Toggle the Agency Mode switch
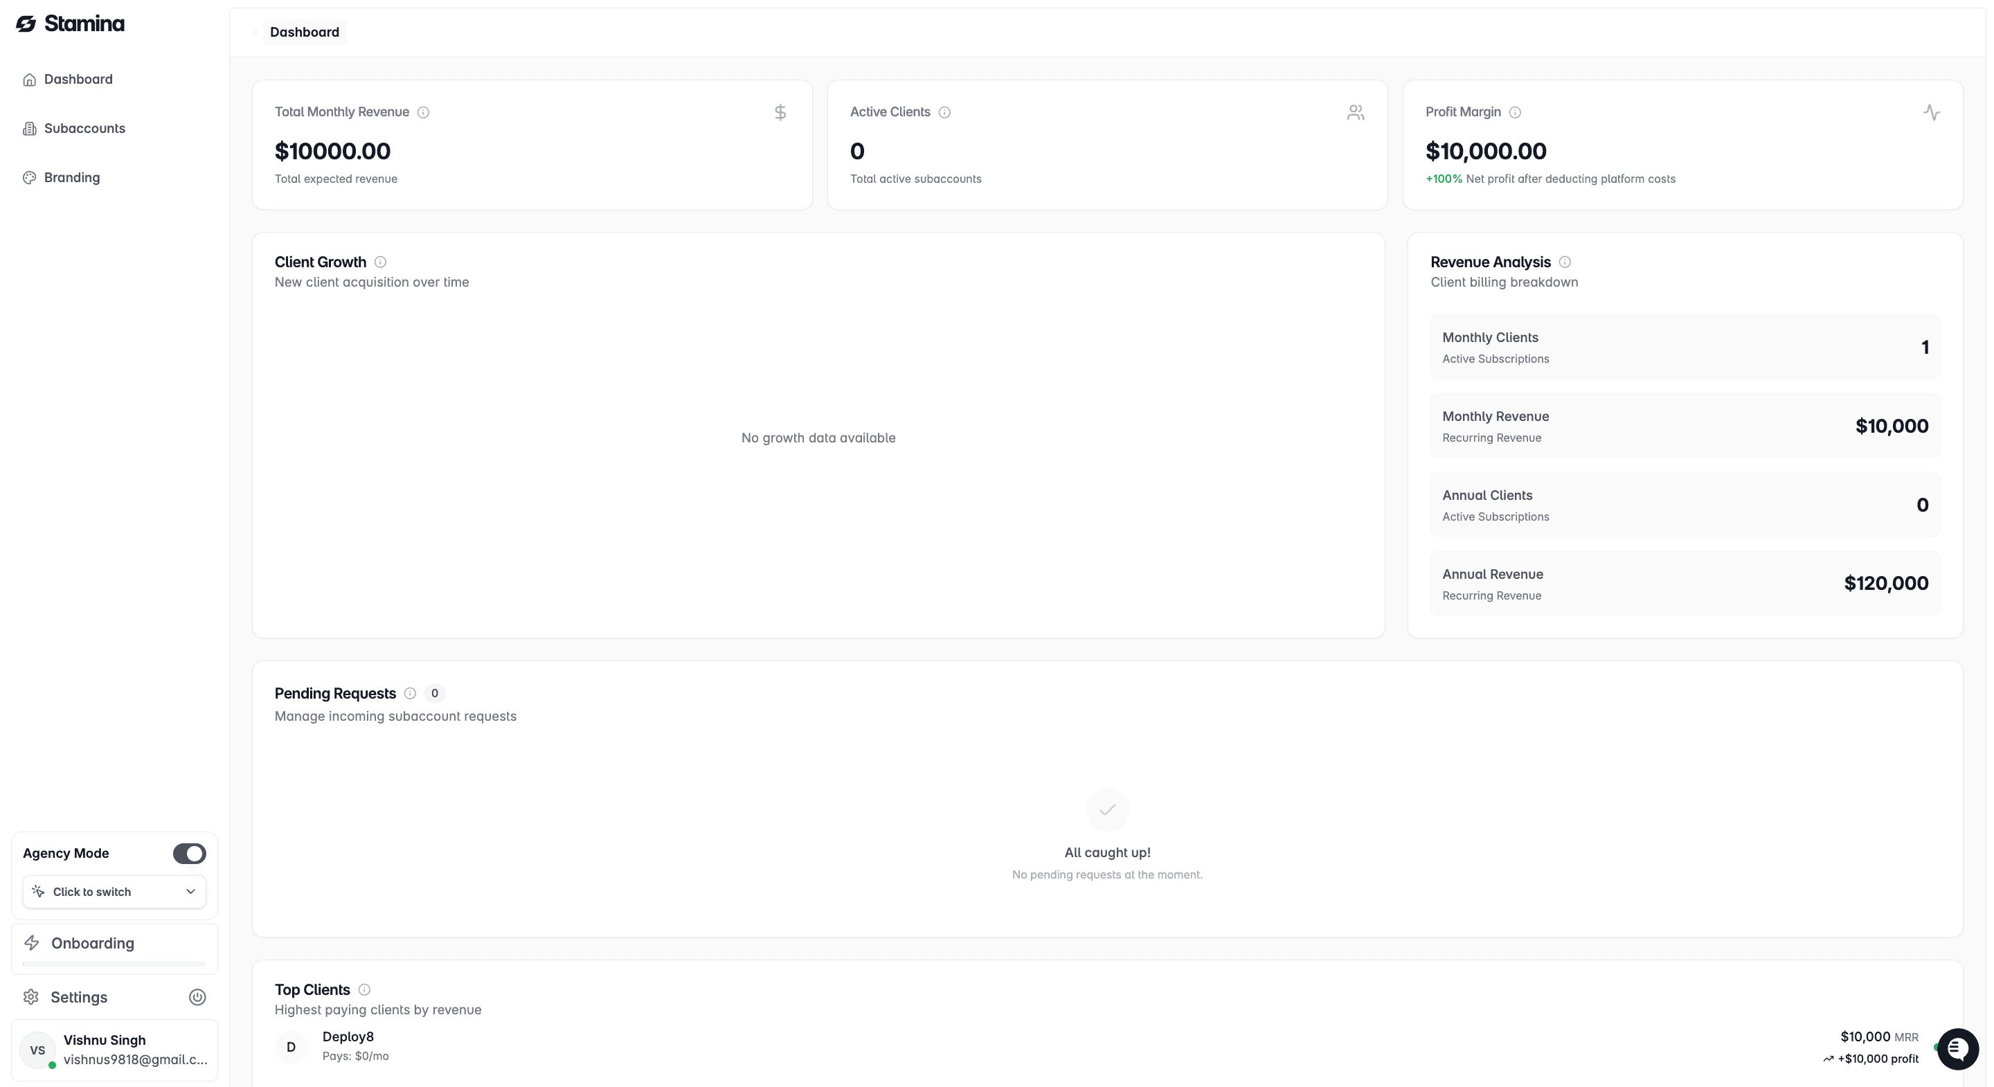The width and height of the screenshot is (1994, 1087). (x=189, y=853)
